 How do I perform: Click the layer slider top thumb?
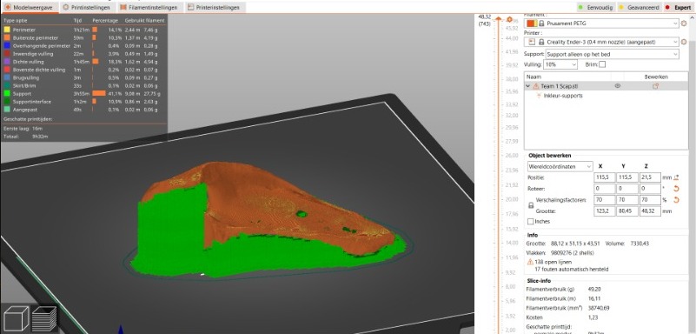coord(499,19)
